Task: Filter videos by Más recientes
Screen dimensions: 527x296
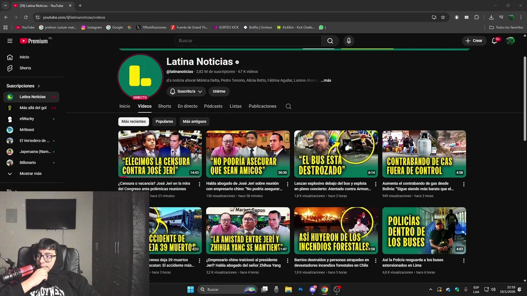Action: 133,121
